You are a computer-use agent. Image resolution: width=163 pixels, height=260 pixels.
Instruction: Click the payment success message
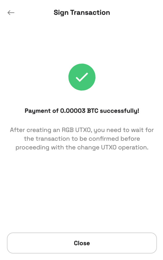82,111
